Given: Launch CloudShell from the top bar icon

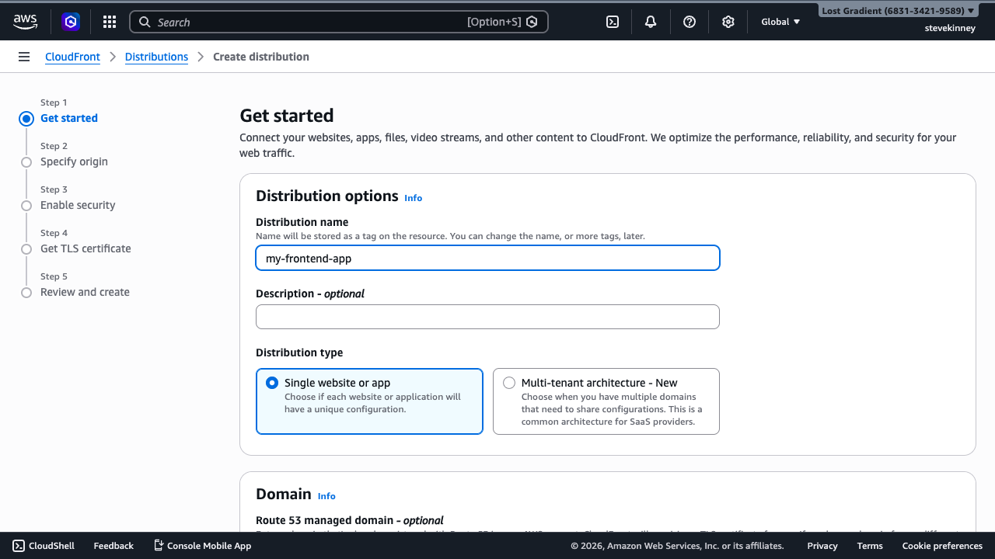Looking at the screenshot, I should 613,22.
